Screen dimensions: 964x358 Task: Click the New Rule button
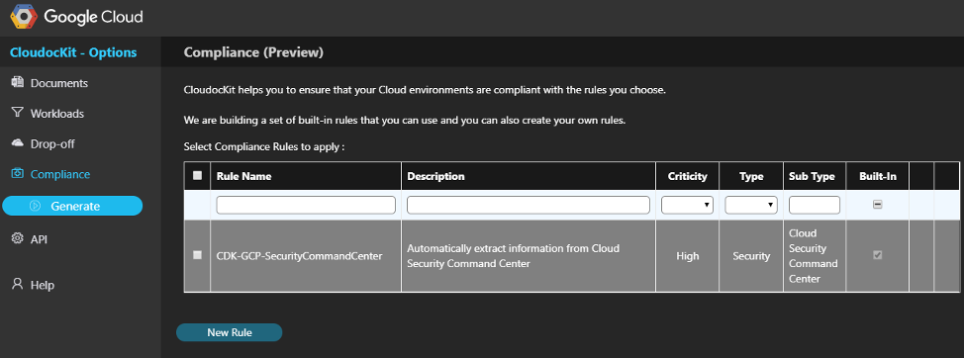point(230,332)
